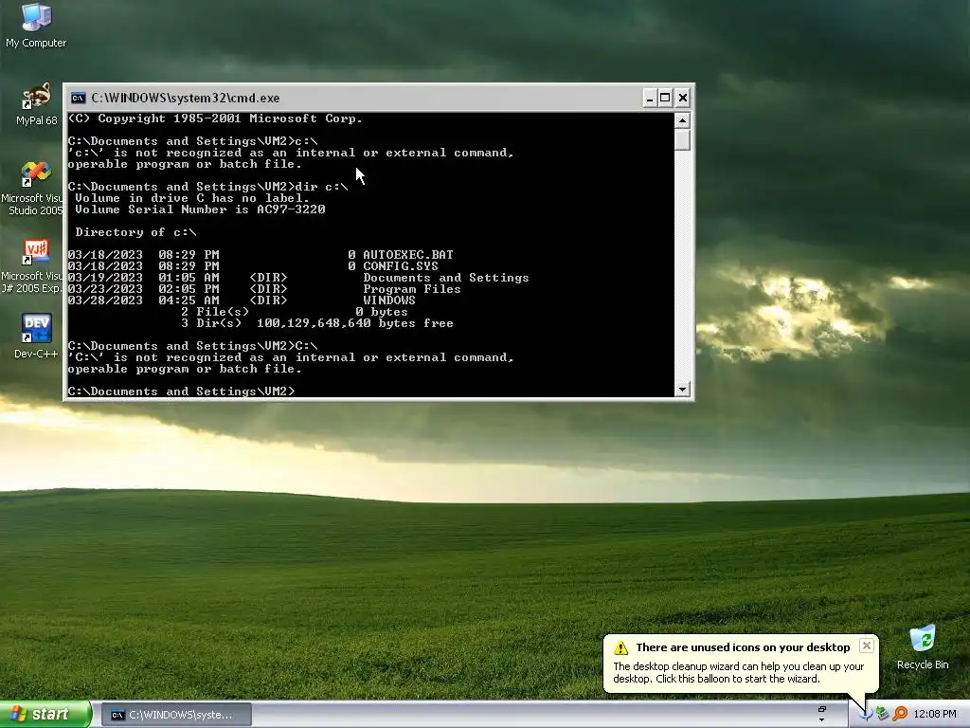Click 'There are unused icons on your desktop' heading
The height and width of the screenshot is (728, 970).
tap(743, 647)
